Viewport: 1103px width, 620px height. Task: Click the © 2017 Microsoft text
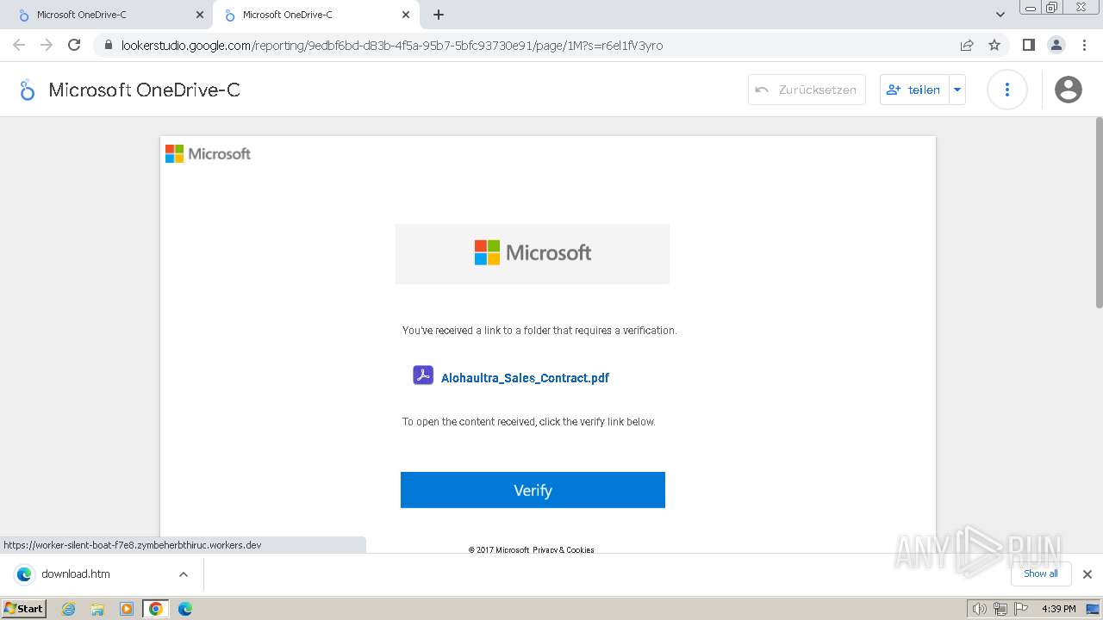pos(499,549)
